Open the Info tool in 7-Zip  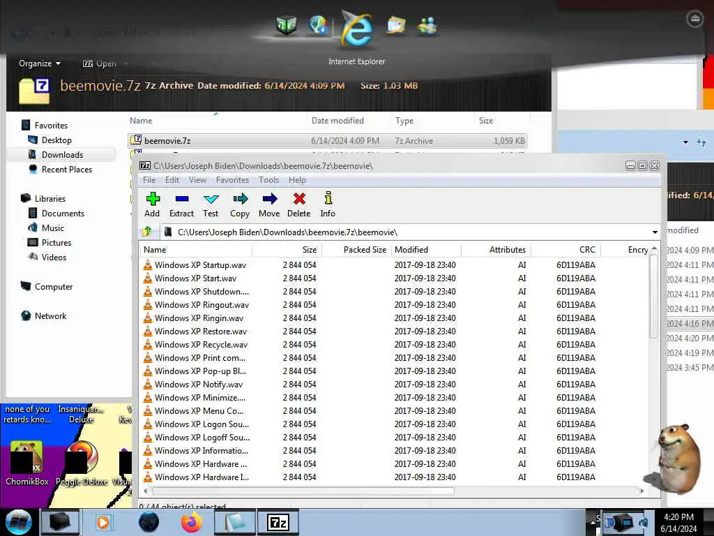328,204
